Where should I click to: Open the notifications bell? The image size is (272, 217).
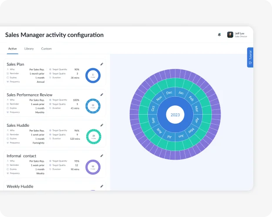219,35
